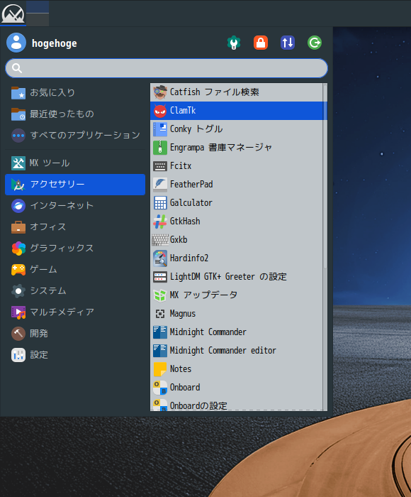Click the search magnifier icon

click(x=17, y=68)
